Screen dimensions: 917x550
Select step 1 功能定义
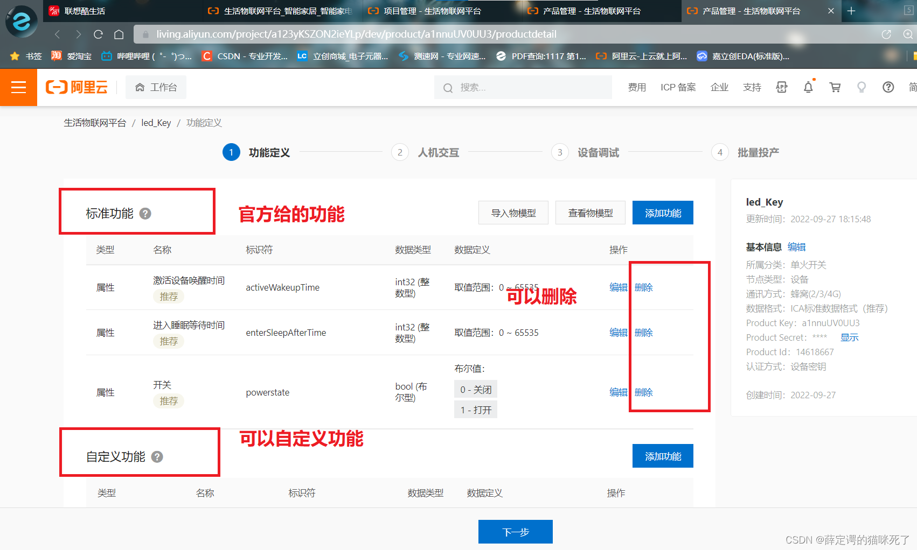click(x=256, y=152)
